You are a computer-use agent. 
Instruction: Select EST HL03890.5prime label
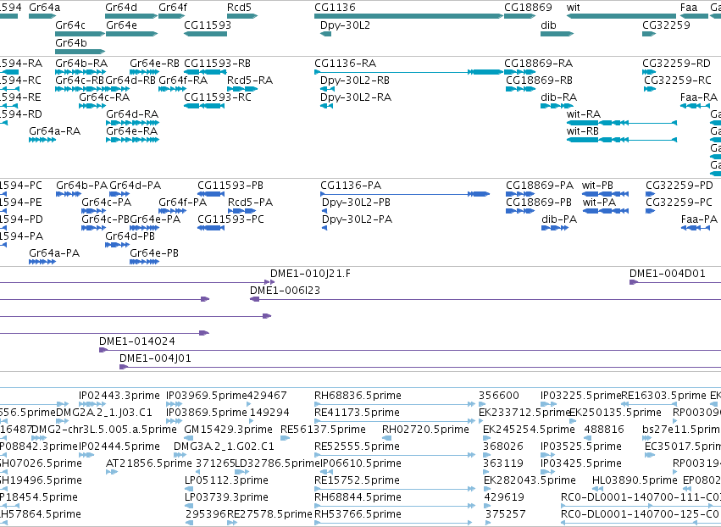pyautogui.click(x=635, y=480)
